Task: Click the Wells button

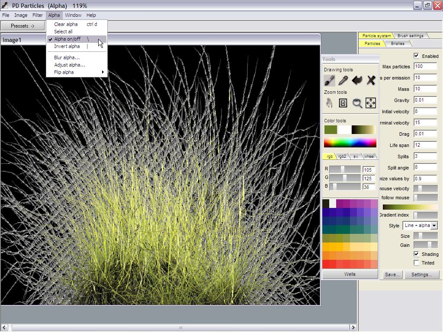Action: [350, 274]
